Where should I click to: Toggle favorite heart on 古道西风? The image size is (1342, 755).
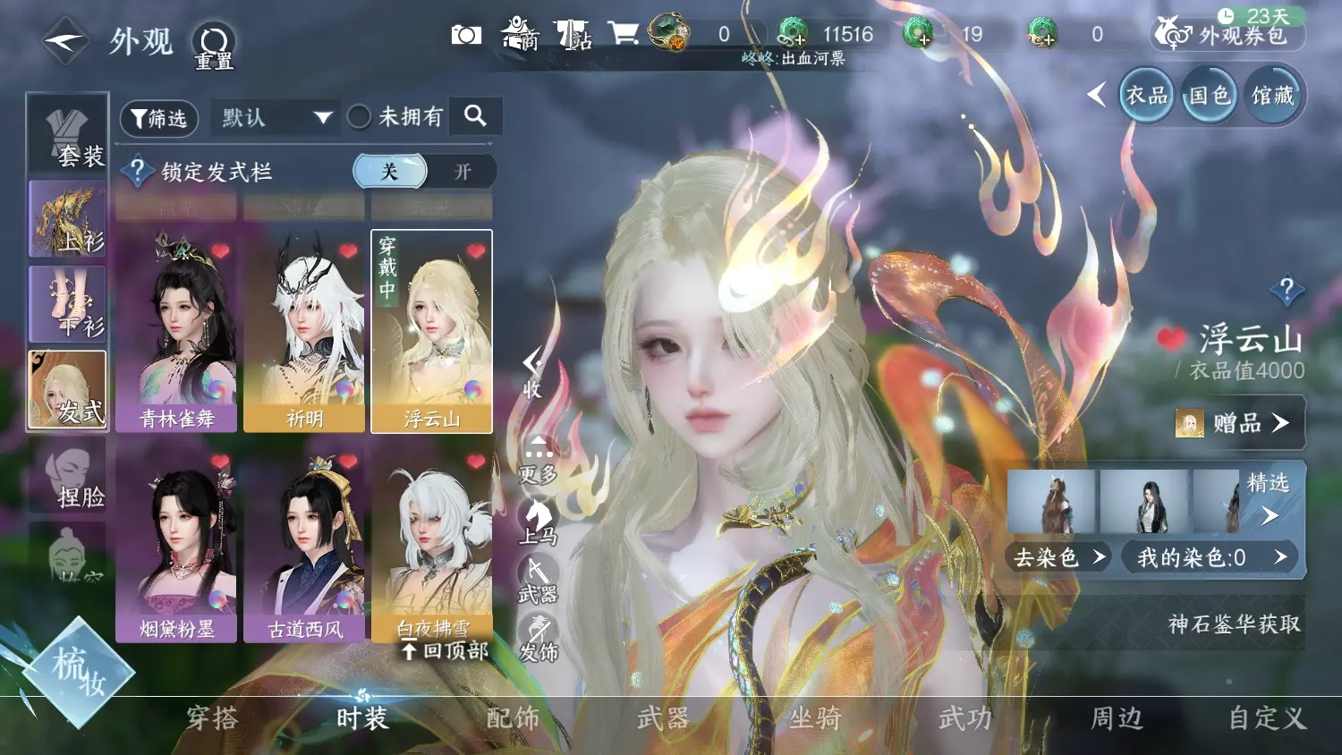[348, 462]
